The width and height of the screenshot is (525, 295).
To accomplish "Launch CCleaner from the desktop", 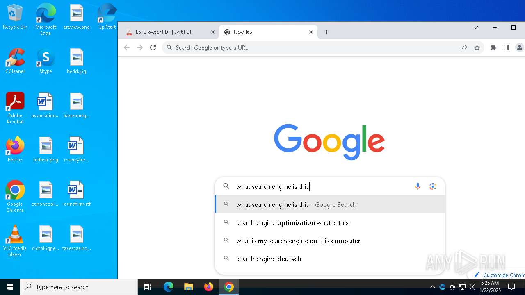I will click(15, 61).
